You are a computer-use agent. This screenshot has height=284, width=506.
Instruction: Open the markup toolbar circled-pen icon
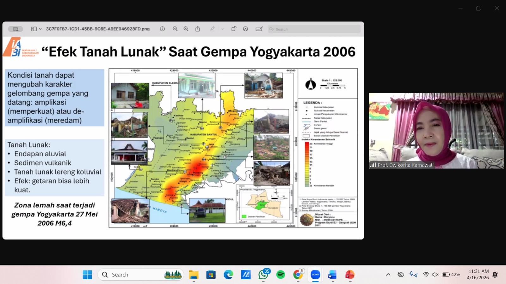tap(245, 29)
